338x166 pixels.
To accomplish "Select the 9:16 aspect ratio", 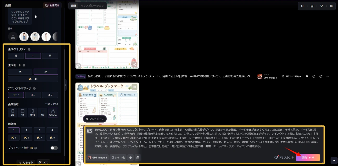I will click(x=33, y=112).
